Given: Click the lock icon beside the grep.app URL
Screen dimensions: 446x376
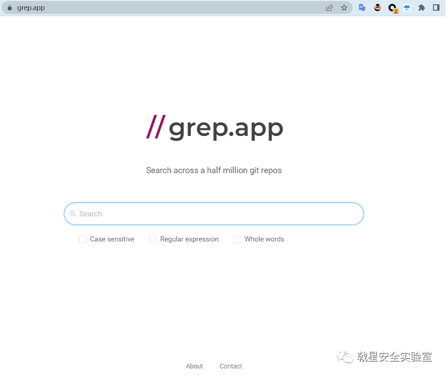Looking at the screenshot, I should 10,8.
